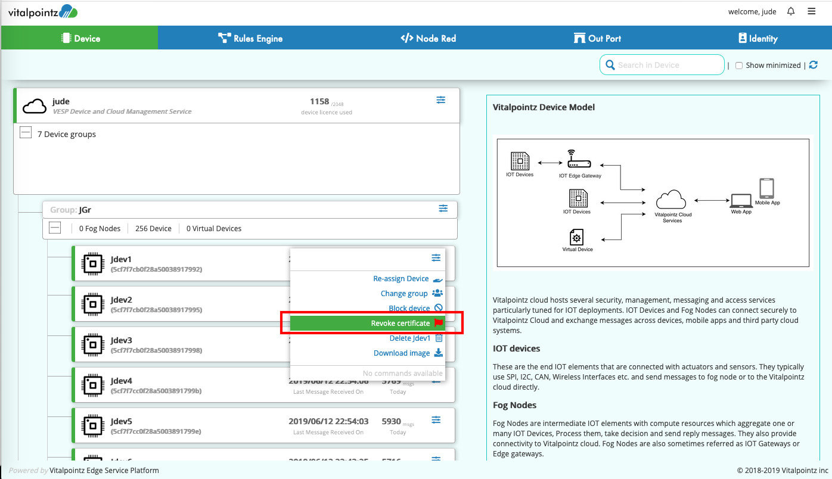
Task: Click the Download image arrow icon
Action: pos(439,353)
